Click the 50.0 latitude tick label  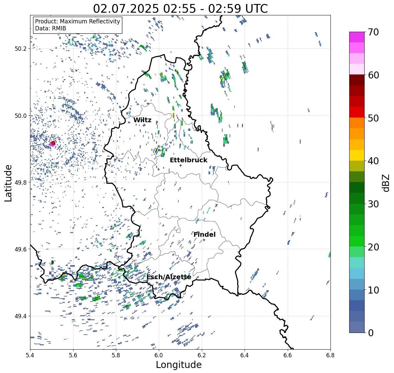[20, 116]
